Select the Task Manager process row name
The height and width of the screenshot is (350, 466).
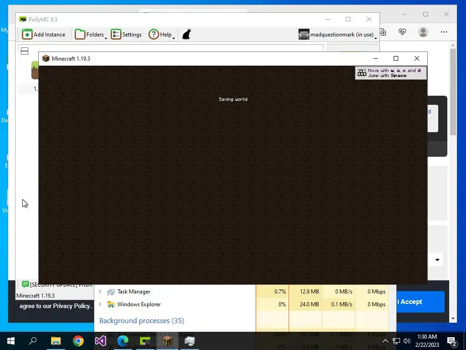(134, 292)
